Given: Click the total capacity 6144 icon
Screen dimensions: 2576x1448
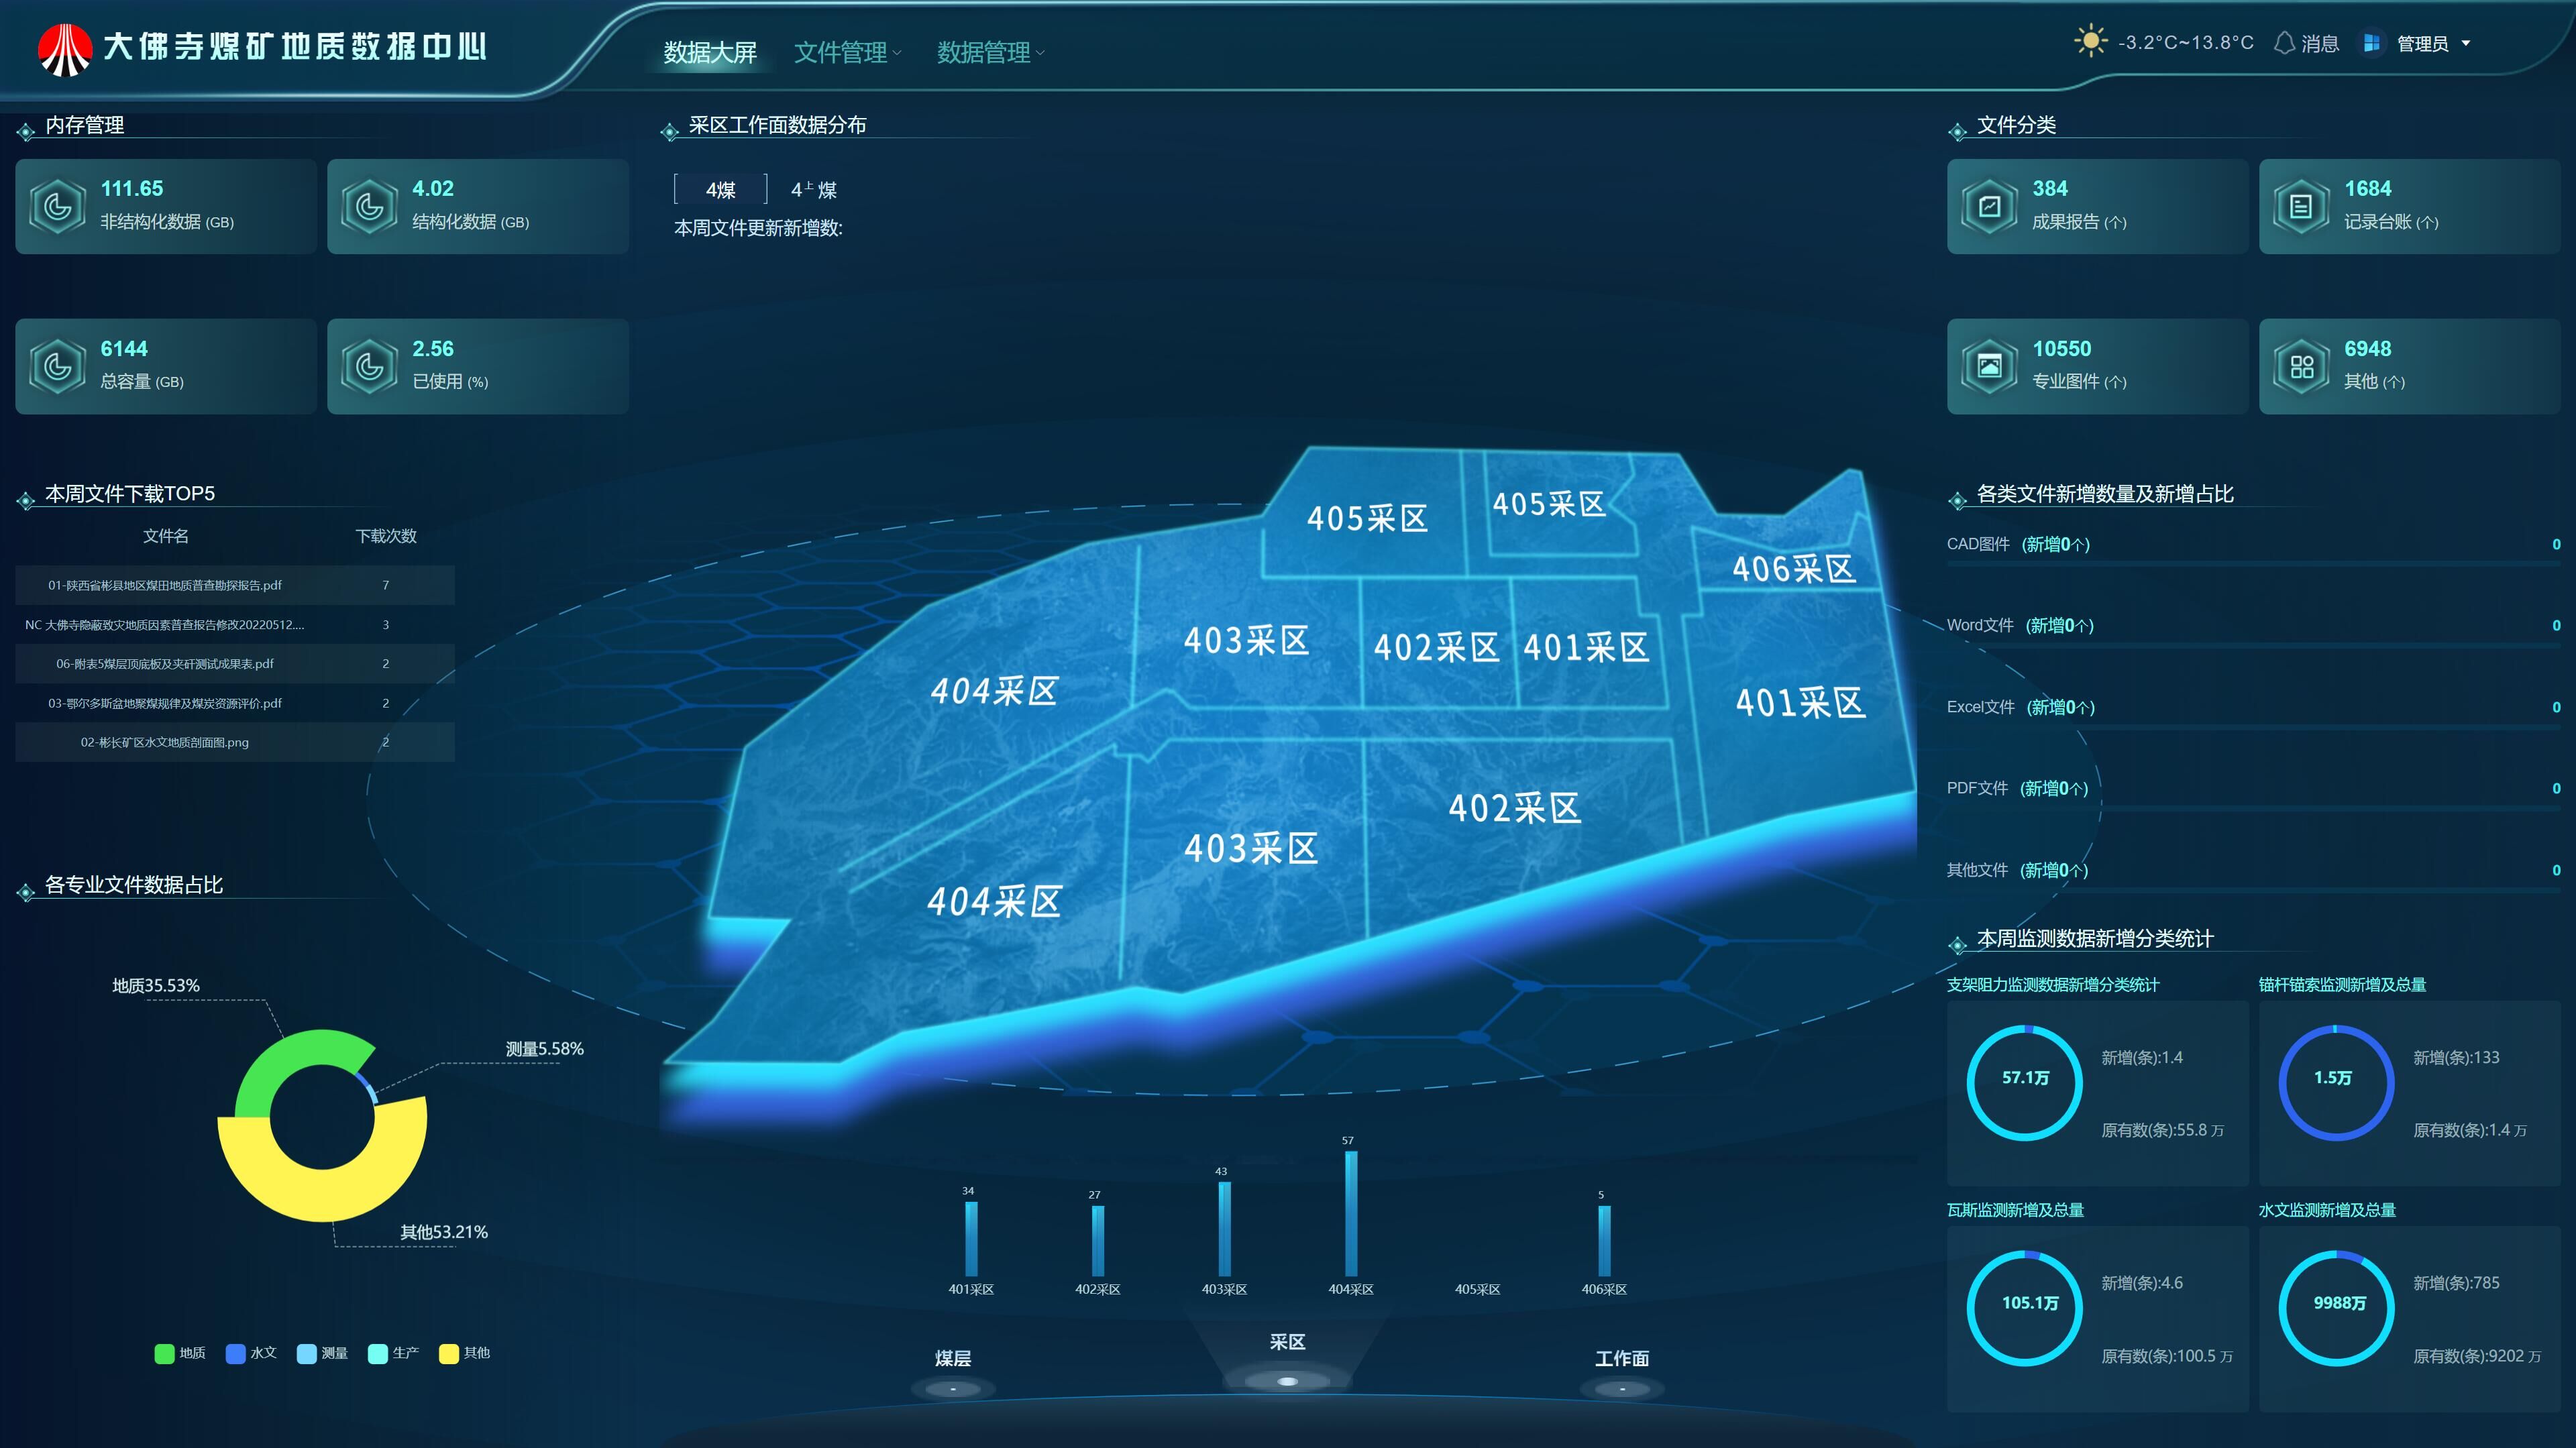Looking at the screenshot, I should pyautogui.click(x=58, y=366).
